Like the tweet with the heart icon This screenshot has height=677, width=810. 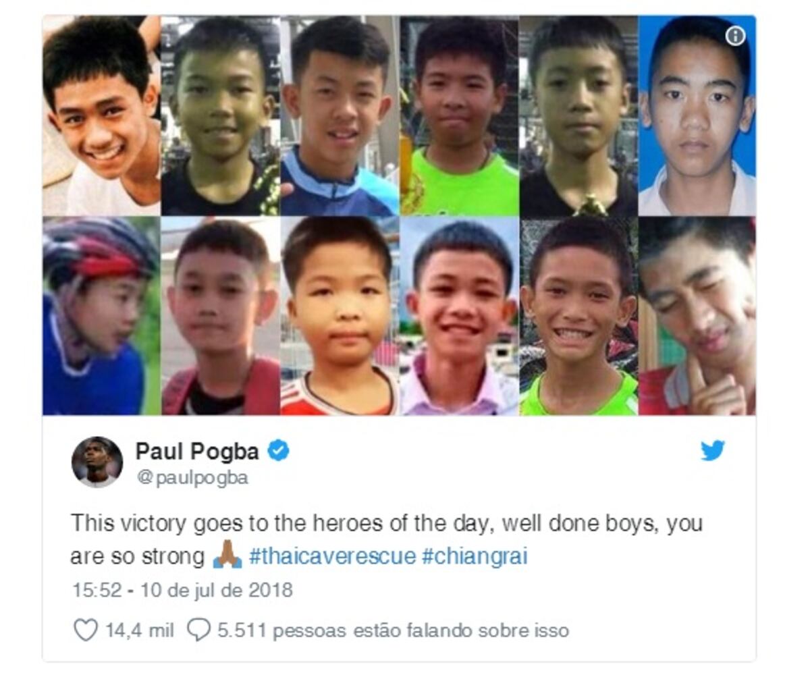click(85, 630)
